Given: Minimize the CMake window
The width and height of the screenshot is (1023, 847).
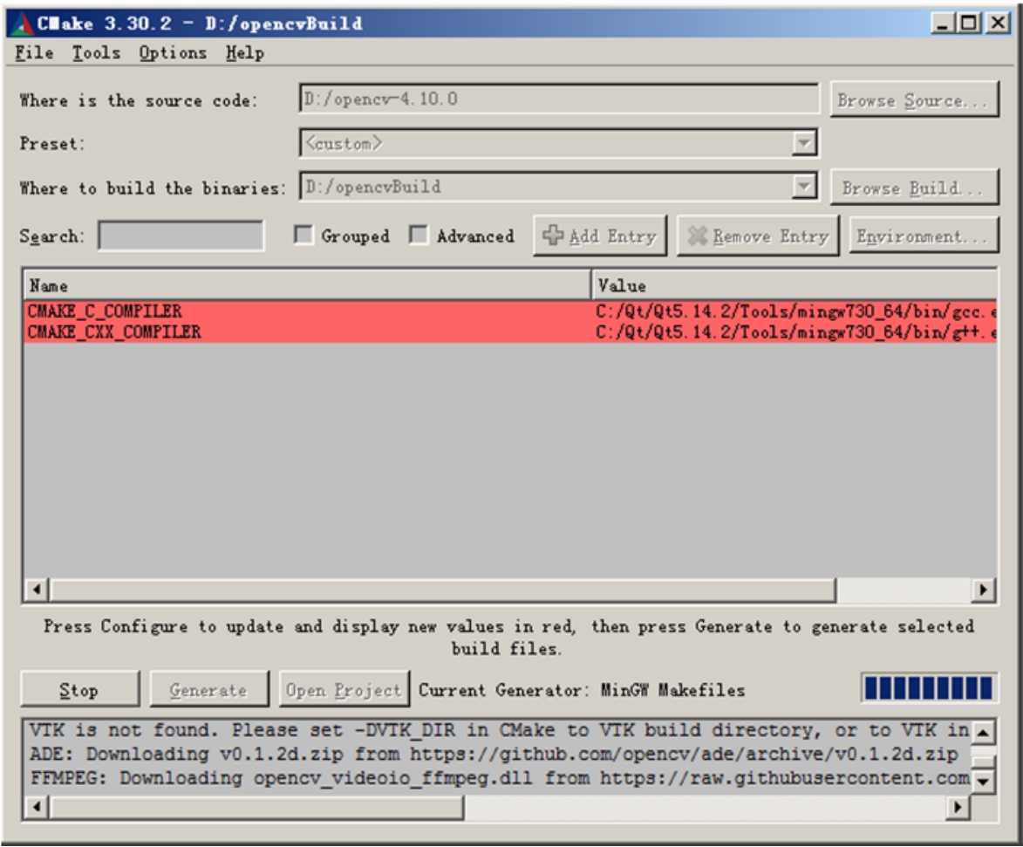Looking at the screenshot, I should [942, 24].
